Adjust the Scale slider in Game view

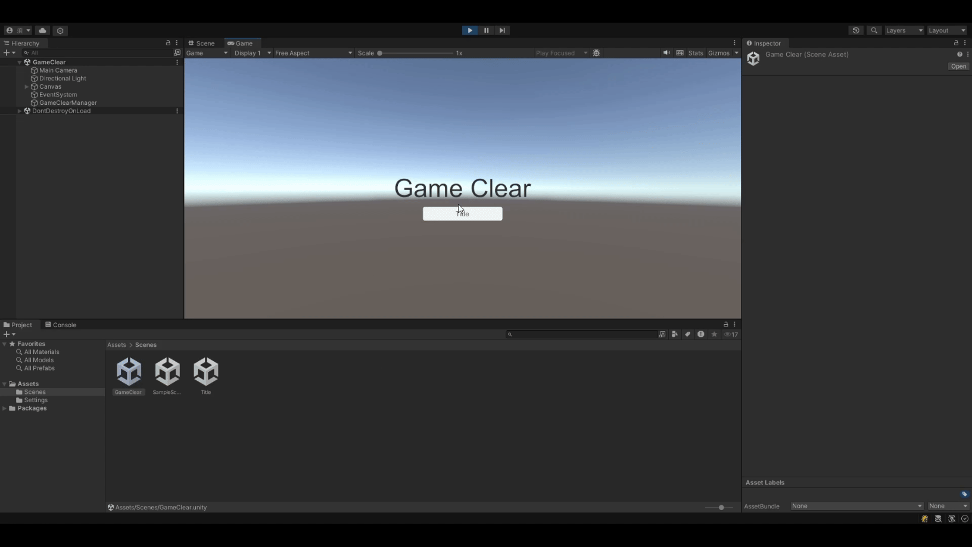379,53
